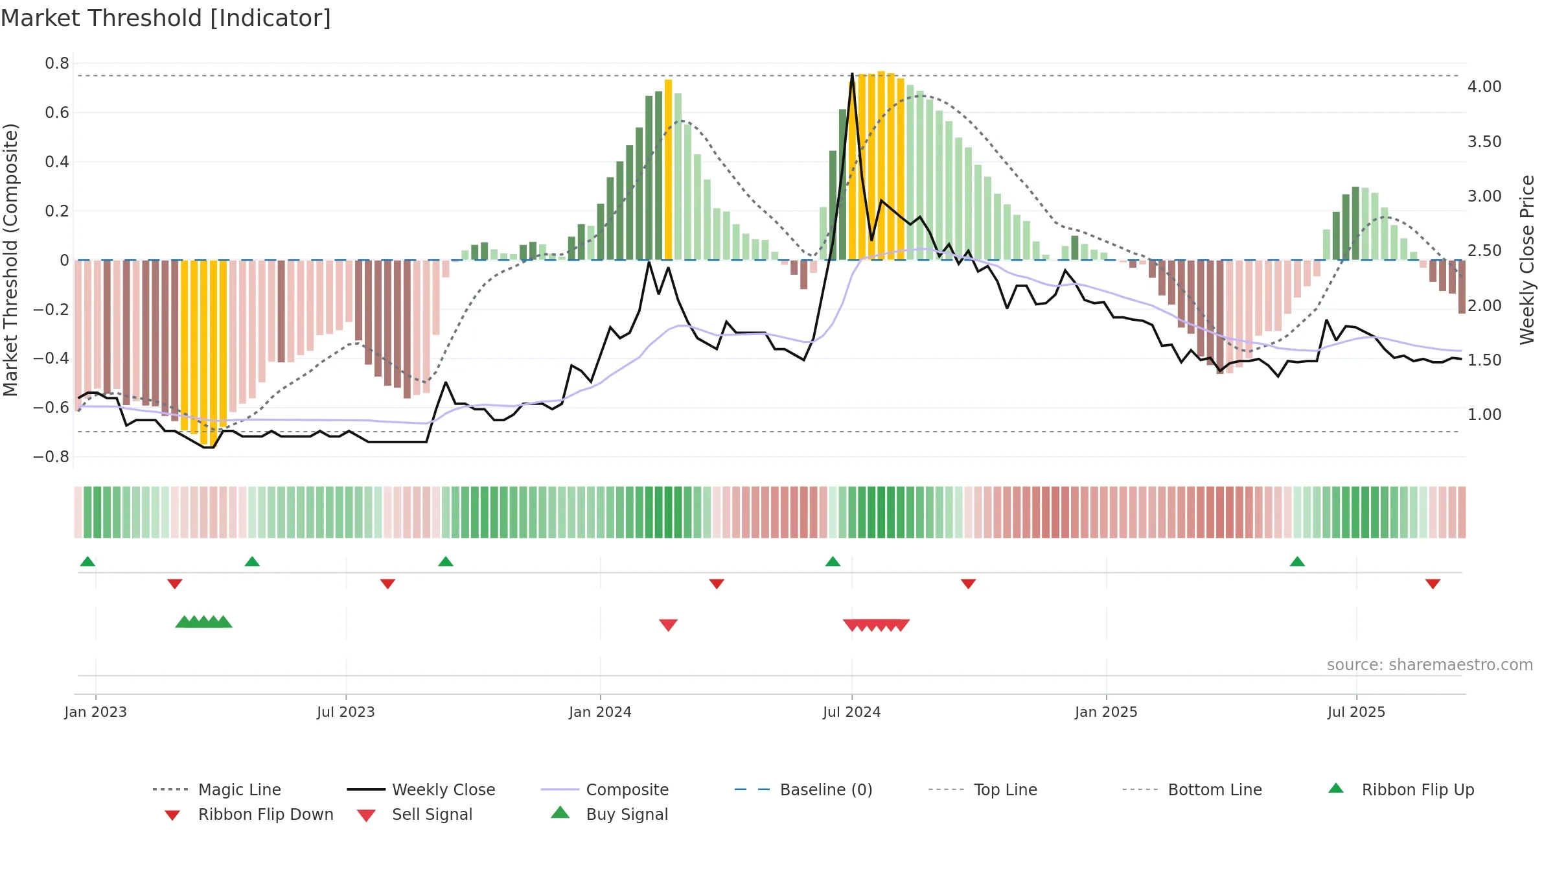Screen dimensions: 1555x875
Task: Click the Ribbon Flip Down marker in August 2025
Action: [x=1433, y=584]
